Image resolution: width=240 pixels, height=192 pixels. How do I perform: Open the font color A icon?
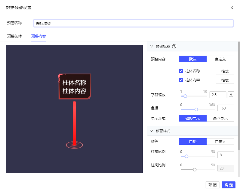click(231, 95)
